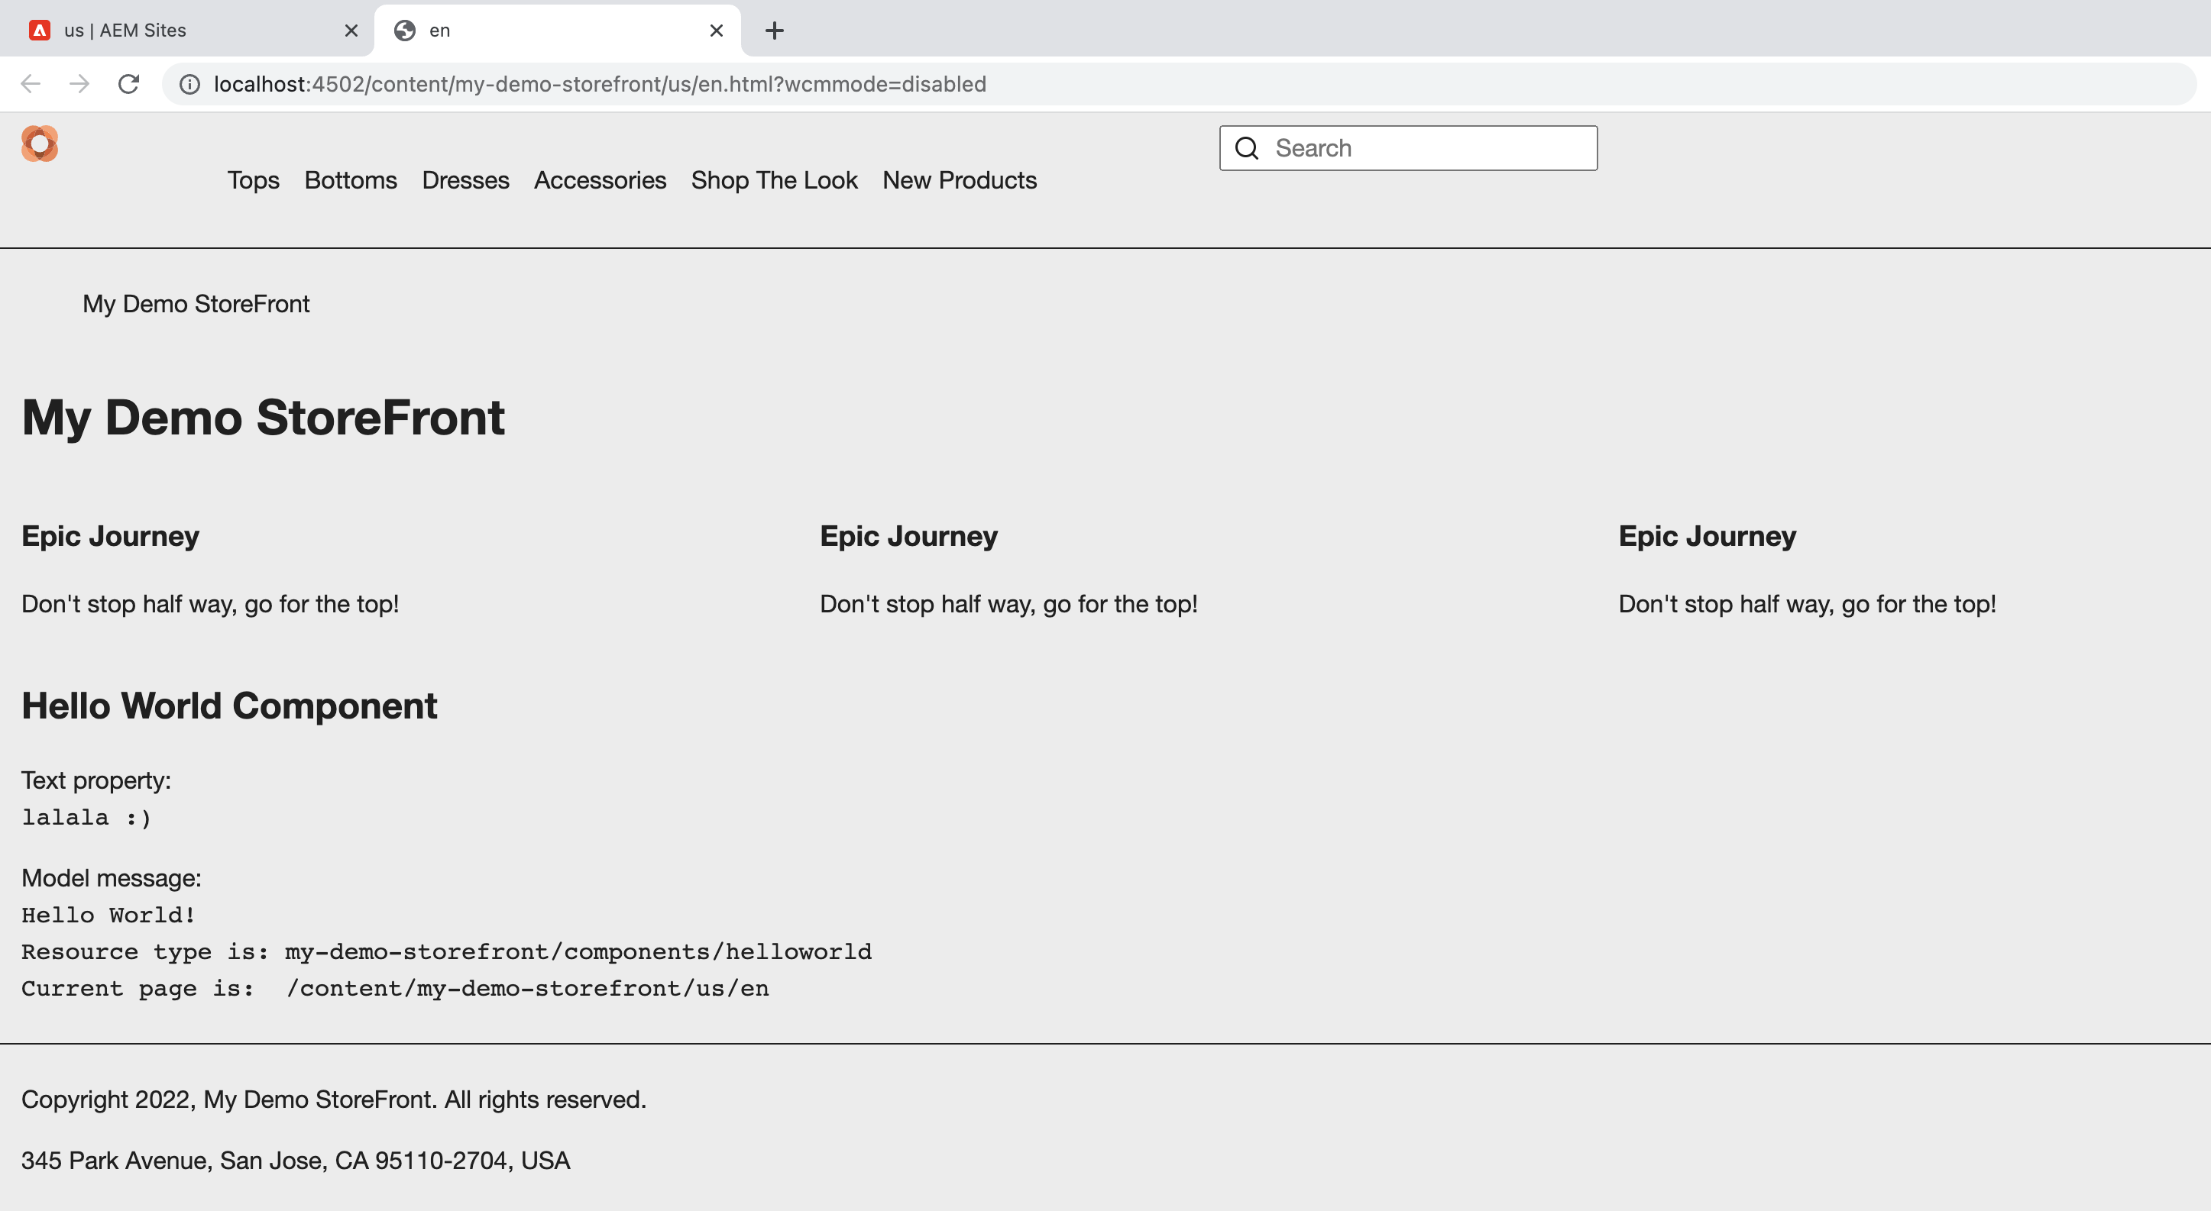2211x1211 pixels.
Task: Close the 'us | AEM Sites' tab
Action: coord(350,31)
